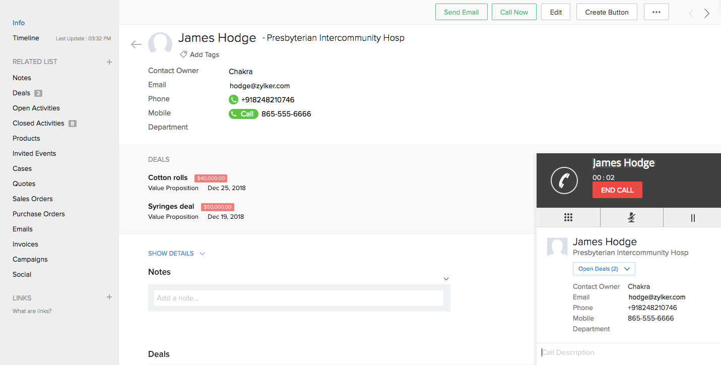Click the contact avatar in call widget

(557, 248)
